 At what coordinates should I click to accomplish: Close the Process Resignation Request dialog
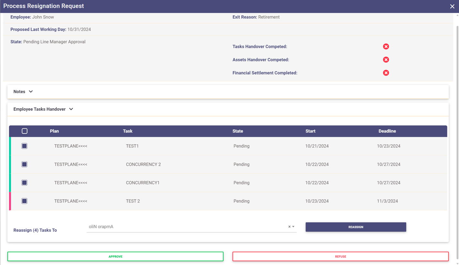452,6
